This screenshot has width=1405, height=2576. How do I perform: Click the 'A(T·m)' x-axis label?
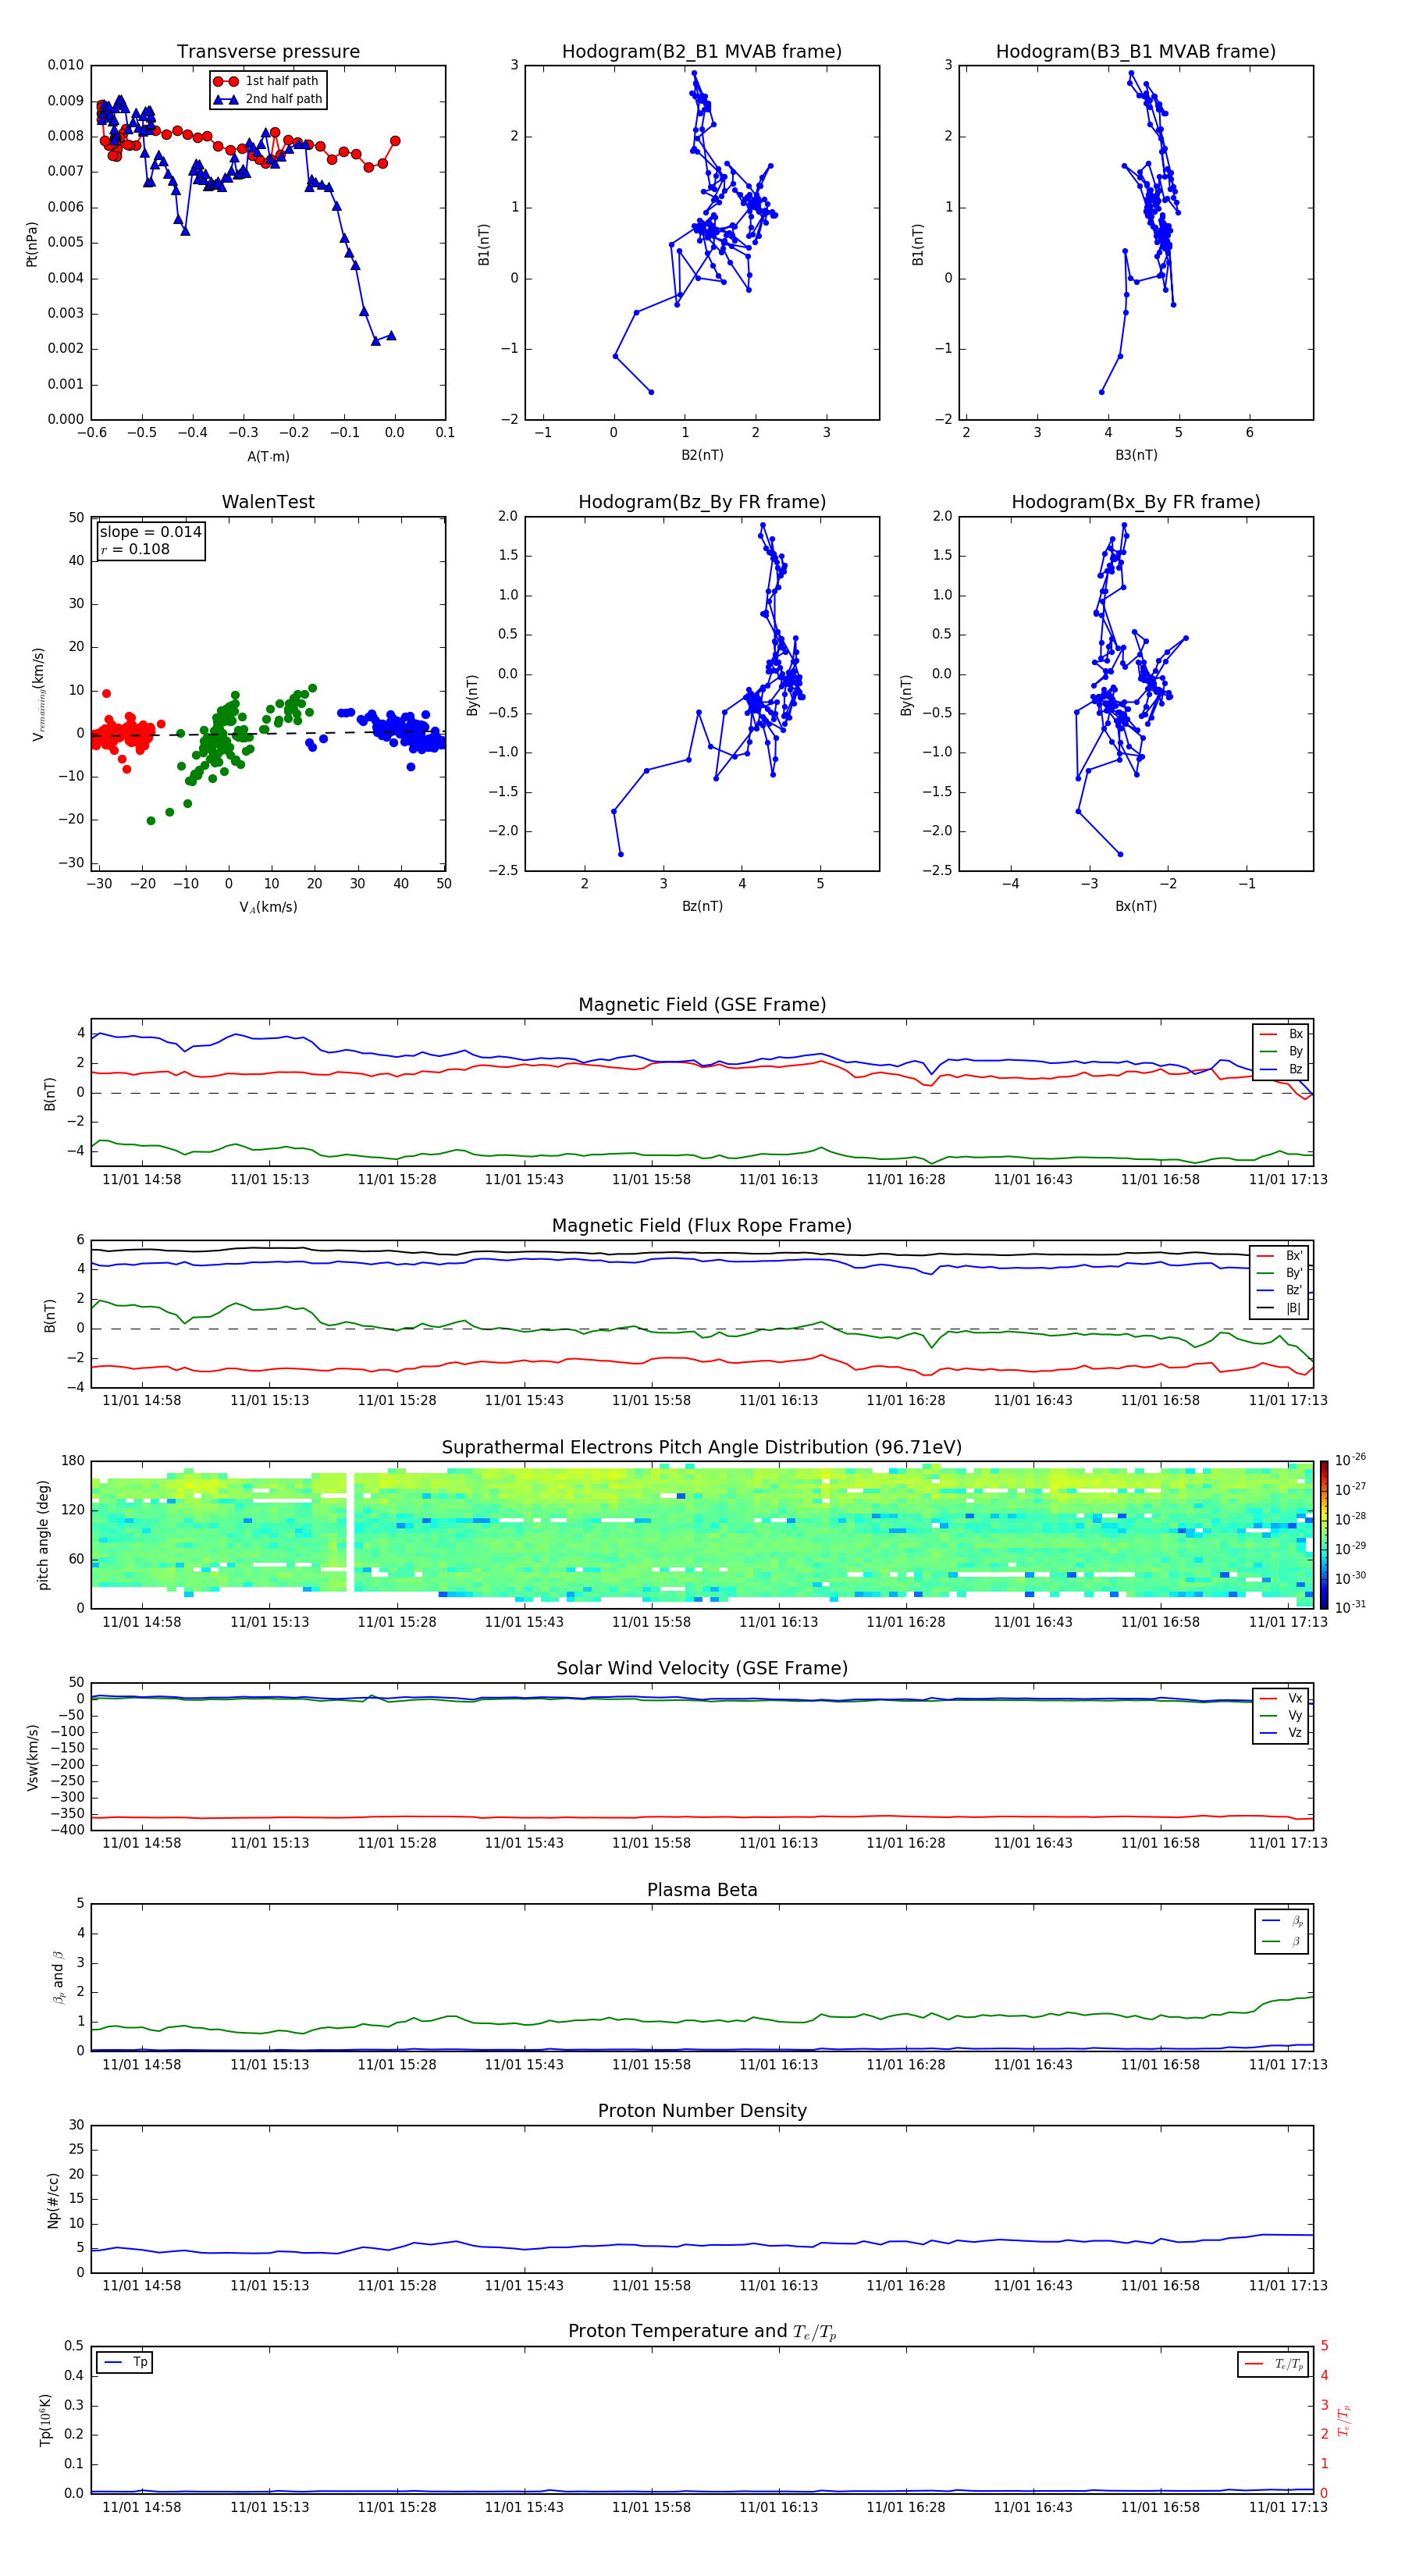coord(268,456)
